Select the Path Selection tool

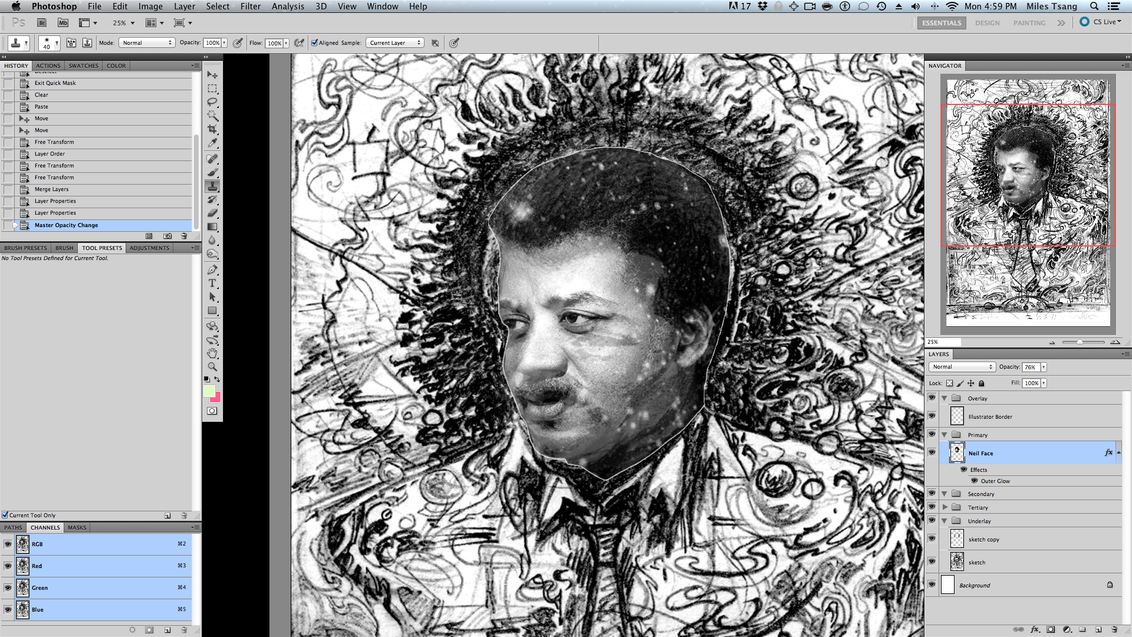coord(212,297)
